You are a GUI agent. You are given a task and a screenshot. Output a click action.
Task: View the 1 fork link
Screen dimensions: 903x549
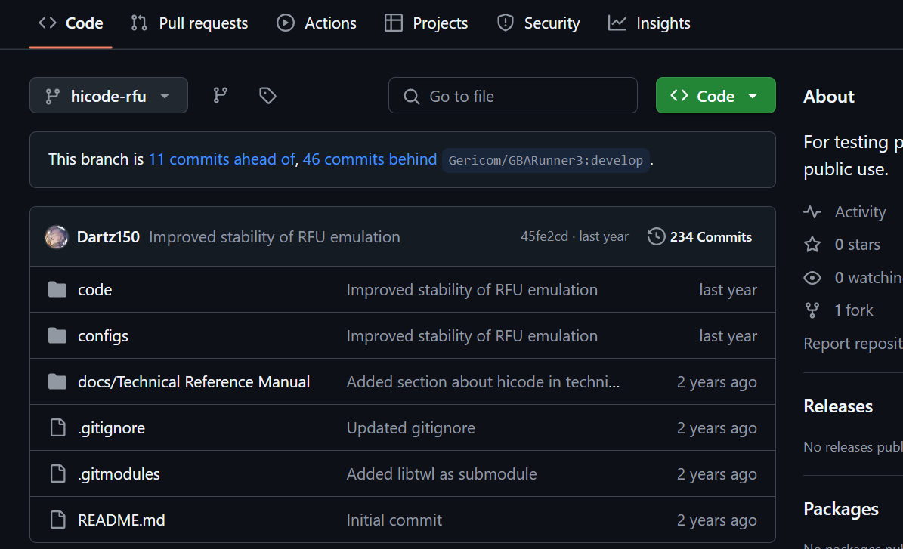[x=853, y=310]
